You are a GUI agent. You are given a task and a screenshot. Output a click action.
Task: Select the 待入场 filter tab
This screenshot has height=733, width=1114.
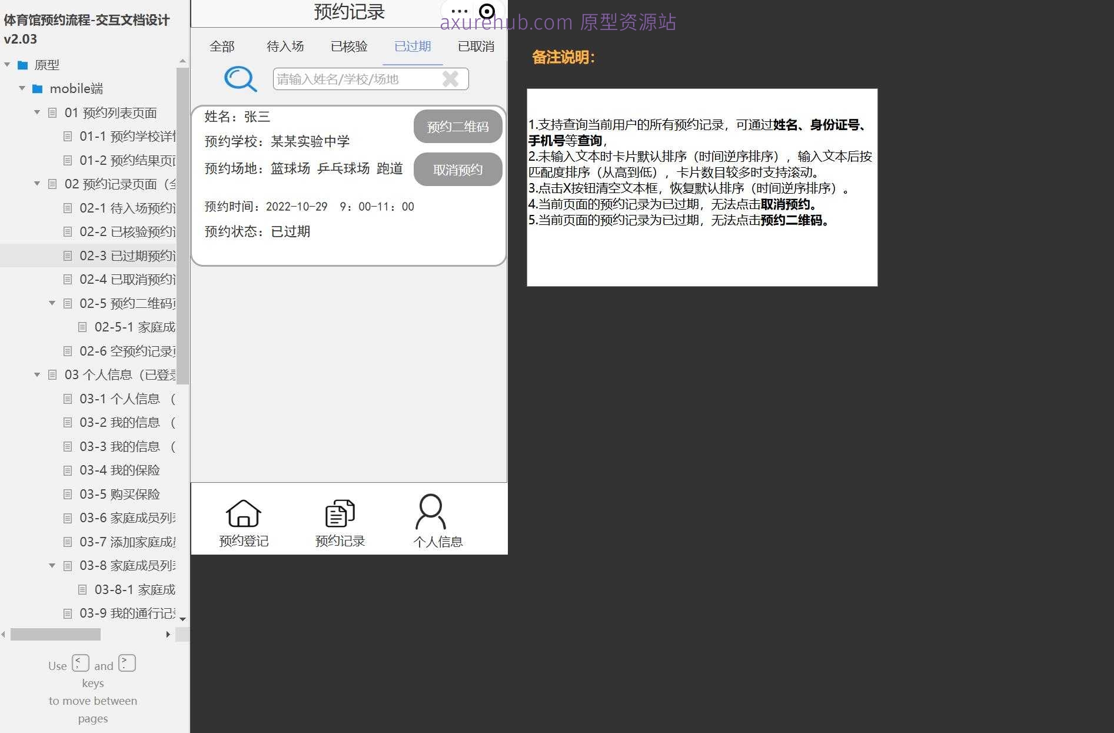[x=286, y=46]
